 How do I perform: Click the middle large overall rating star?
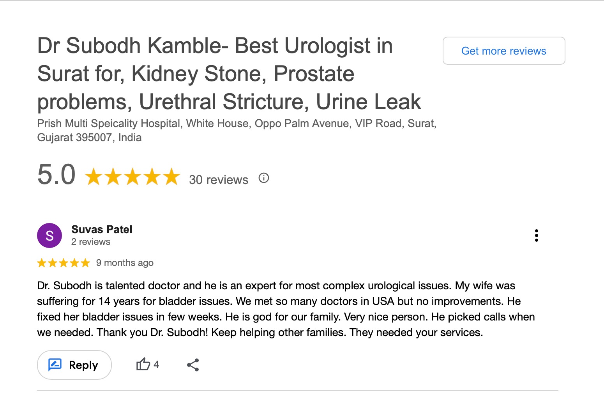(132, 177)
